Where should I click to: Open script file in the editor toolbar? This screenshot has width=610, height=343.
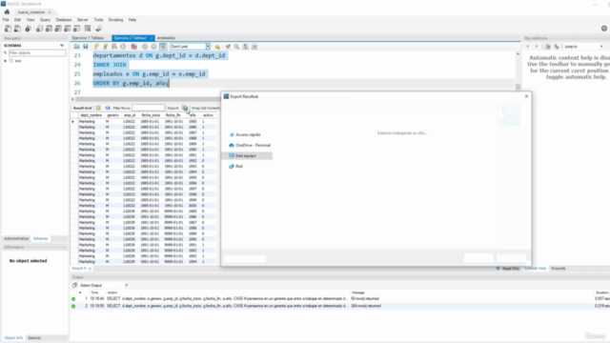[x=76, y=47]
